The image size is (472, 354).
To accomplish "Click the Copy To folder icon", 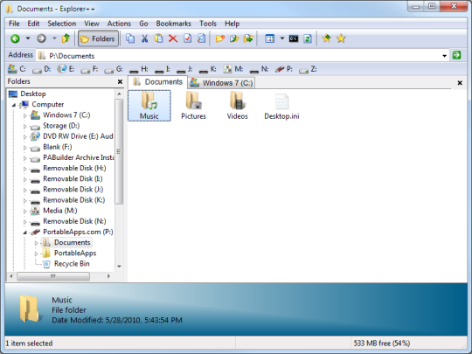I will click(234, 38).
